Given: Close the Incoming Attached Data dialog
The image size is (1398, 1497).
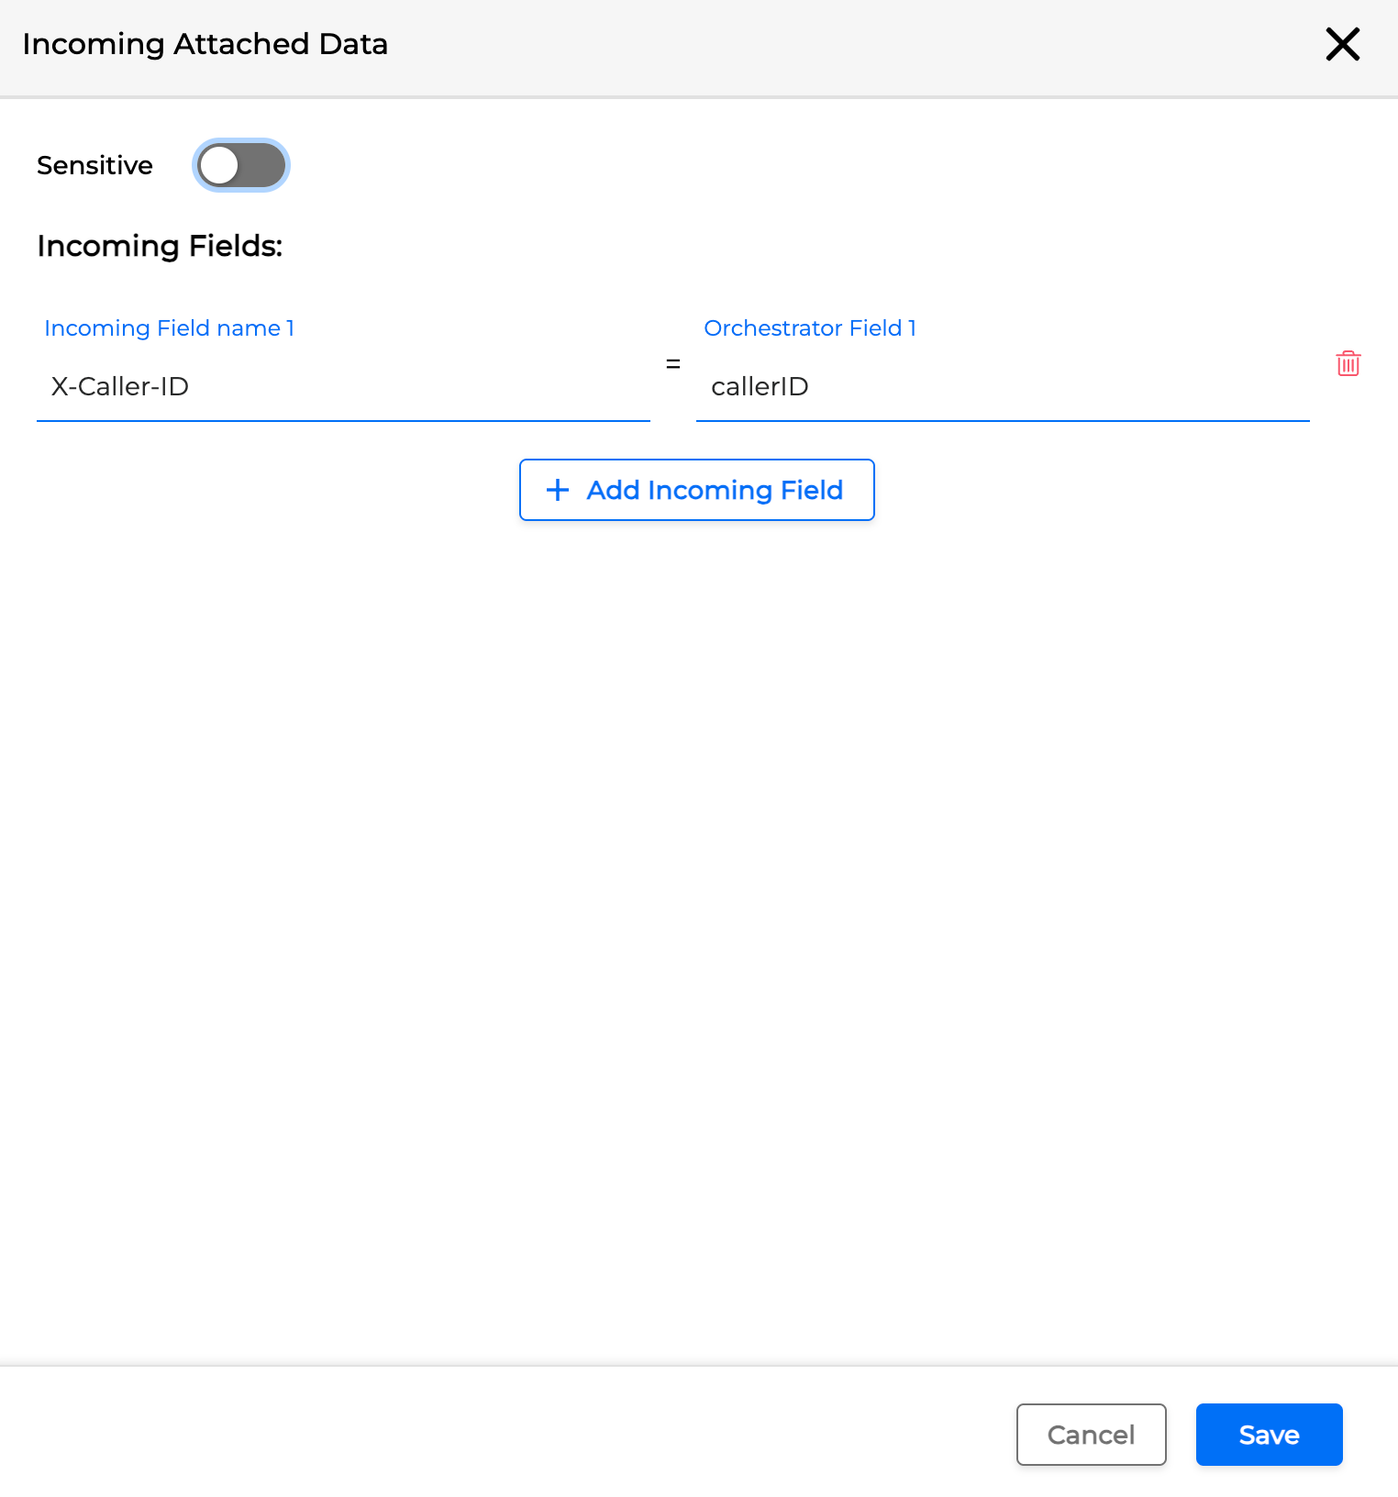Looking at the screenshot, I should (x=1342, y=44).
